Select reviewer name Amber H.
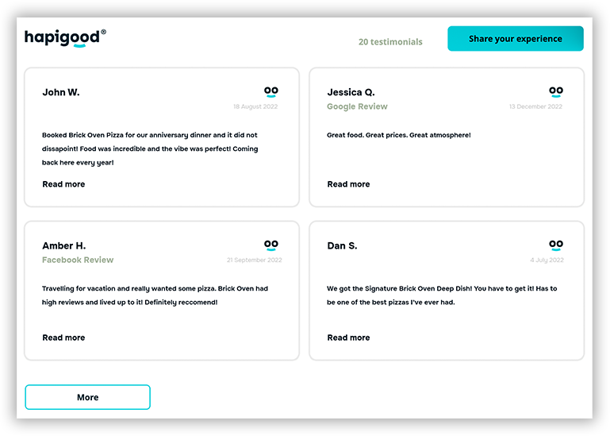 (x=63, y=246)
